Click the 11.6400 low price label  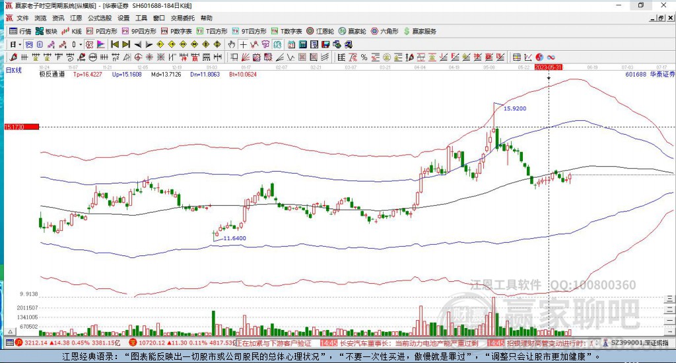[x=234, y=238]
